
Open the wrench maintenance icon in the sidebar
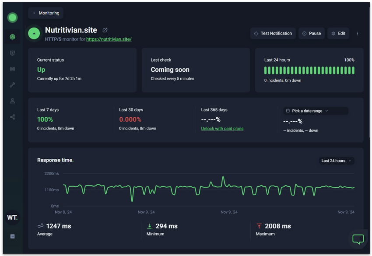(x=12, y=85)
